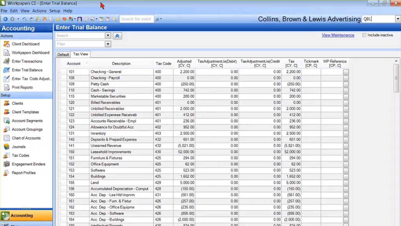Open the Chart of Accounts setup

click(26, 138)
